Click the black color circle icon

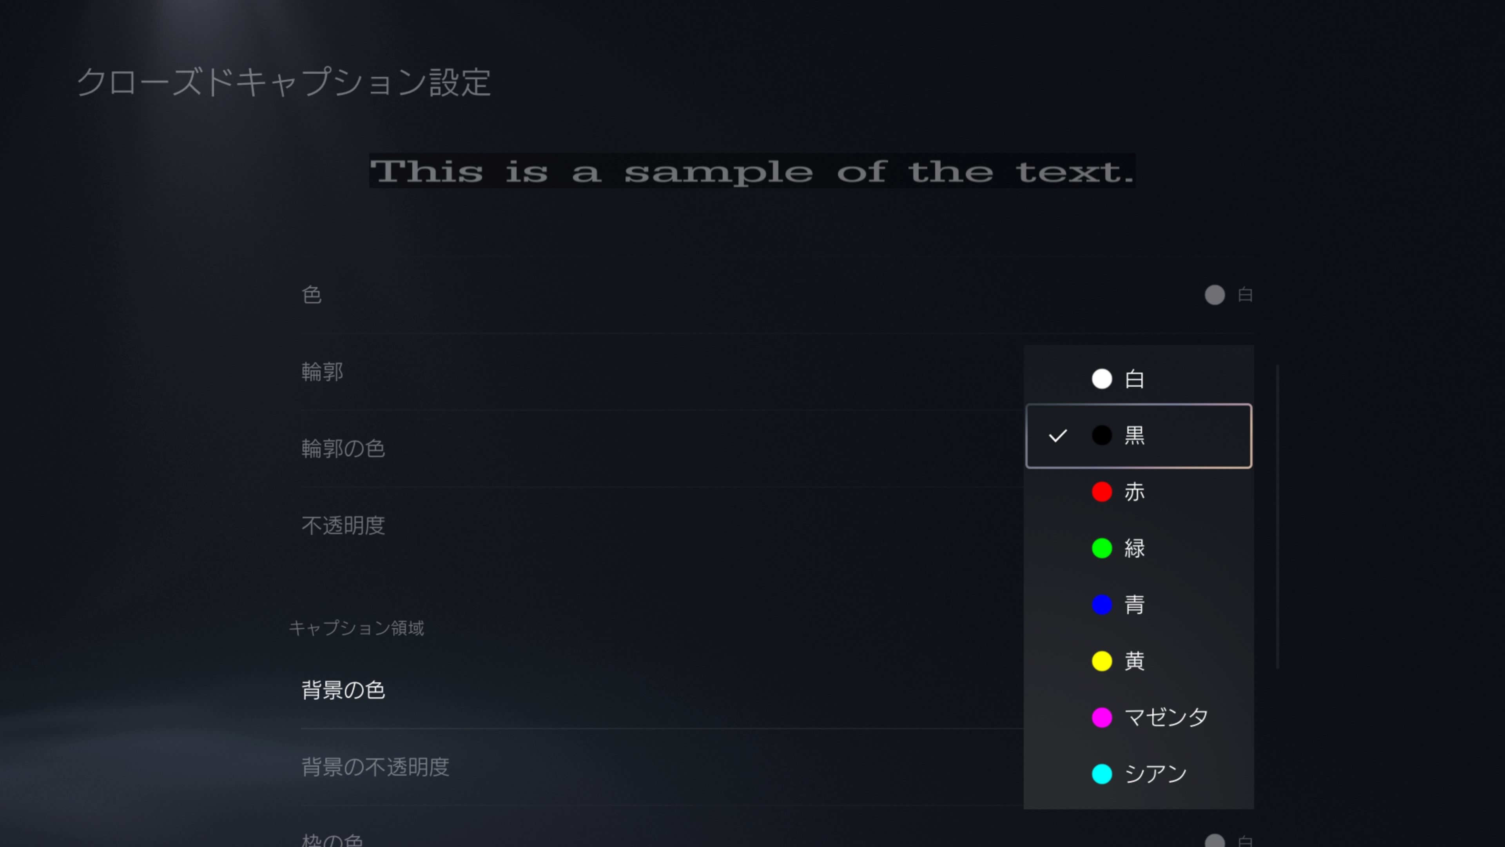click(1101, 436)
